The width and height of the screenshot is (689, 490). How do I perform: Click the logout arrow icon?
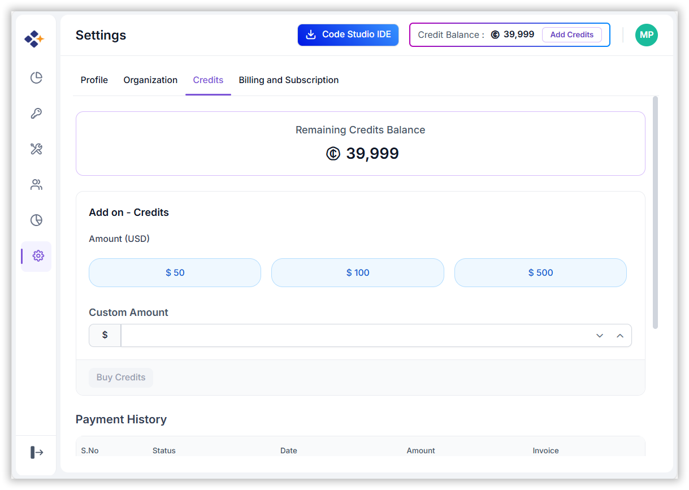[x=37, y=452]
